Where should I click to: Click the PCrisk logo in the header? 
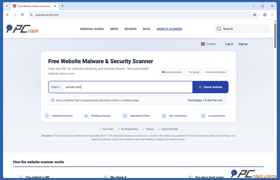pyautogui.click(x=22, y=29)
